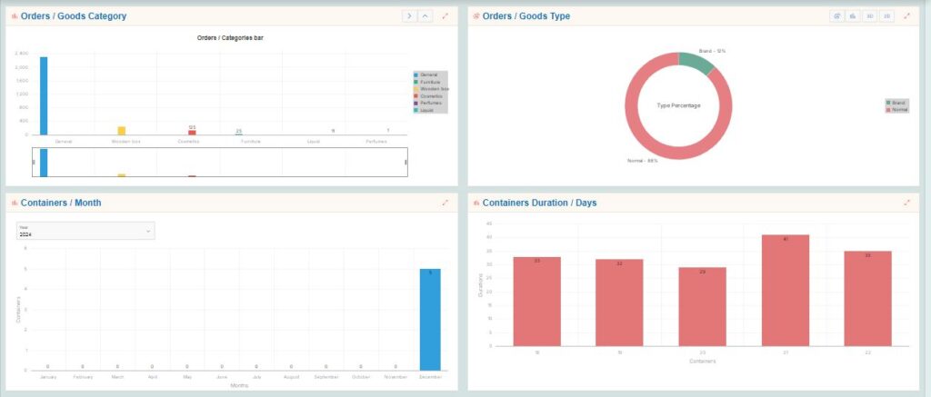Click the tallest bar for container 21
Screen dimensions: 931x397
point(786,290)
